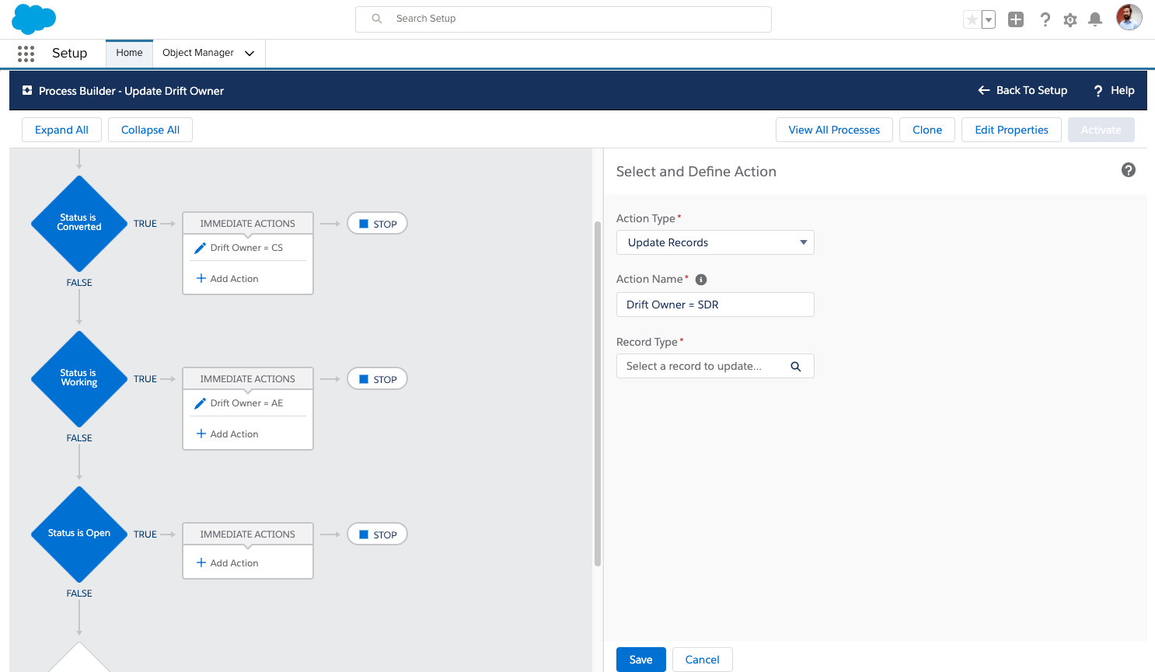Open the Object Manager tab
Viewport: 1155px width, 672px height.
[198, 53]
